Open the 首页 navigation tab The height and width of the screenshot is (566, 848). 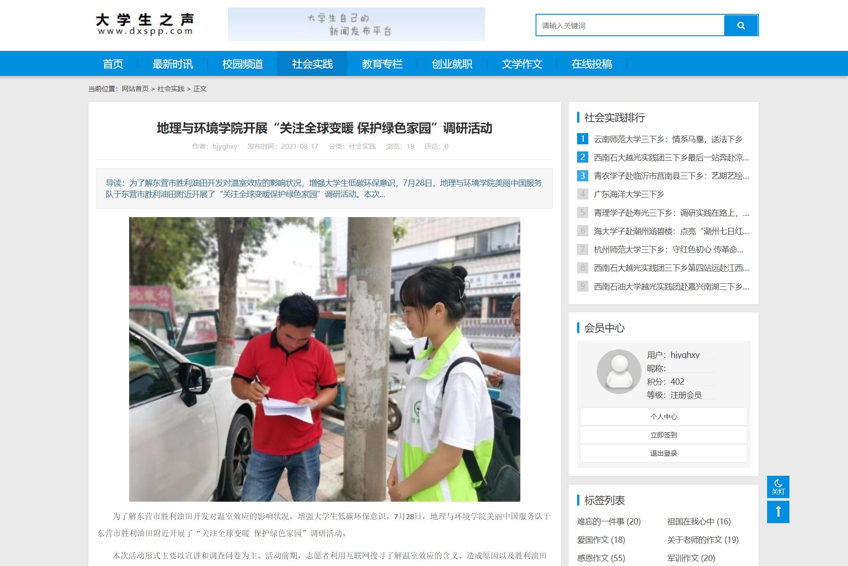click(113, 64)
